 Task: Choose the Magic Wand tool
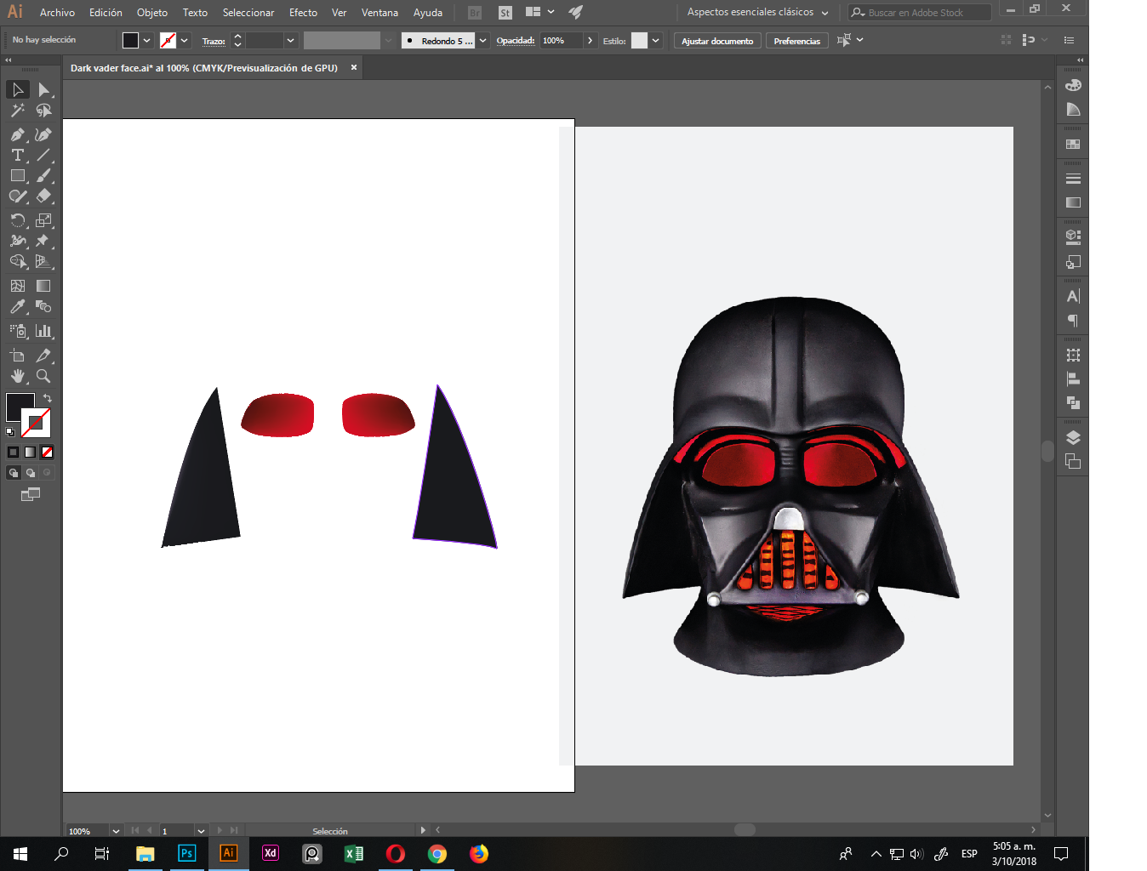click(18, 111)
